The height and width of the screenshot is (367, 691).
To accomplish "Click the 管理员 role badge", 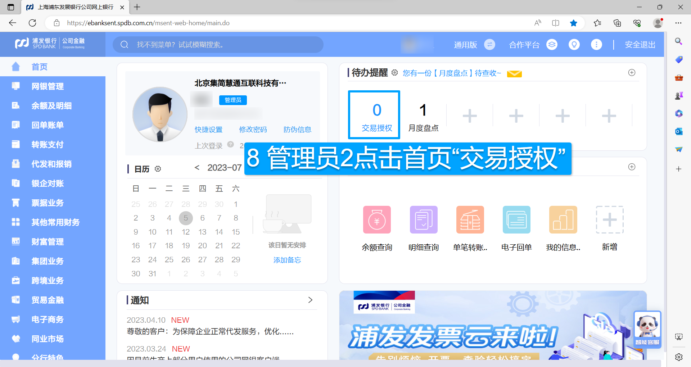I will 233,100.
